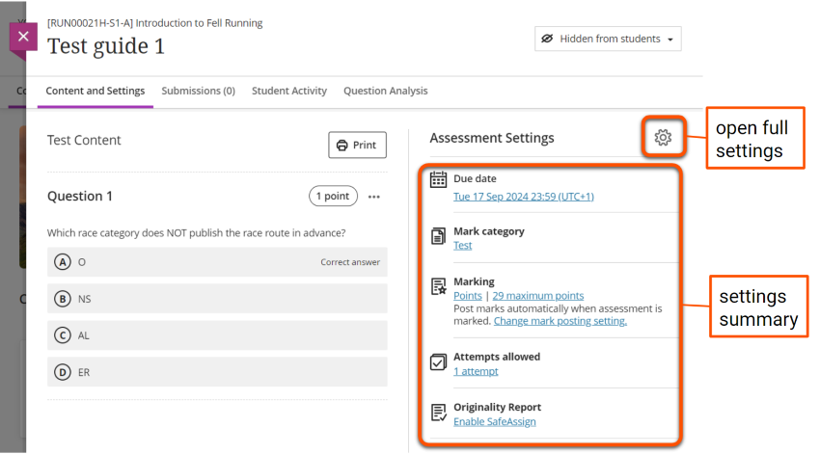The image size is (820, 454).
Task: Select answer option D
Action: tap(63, 372)
